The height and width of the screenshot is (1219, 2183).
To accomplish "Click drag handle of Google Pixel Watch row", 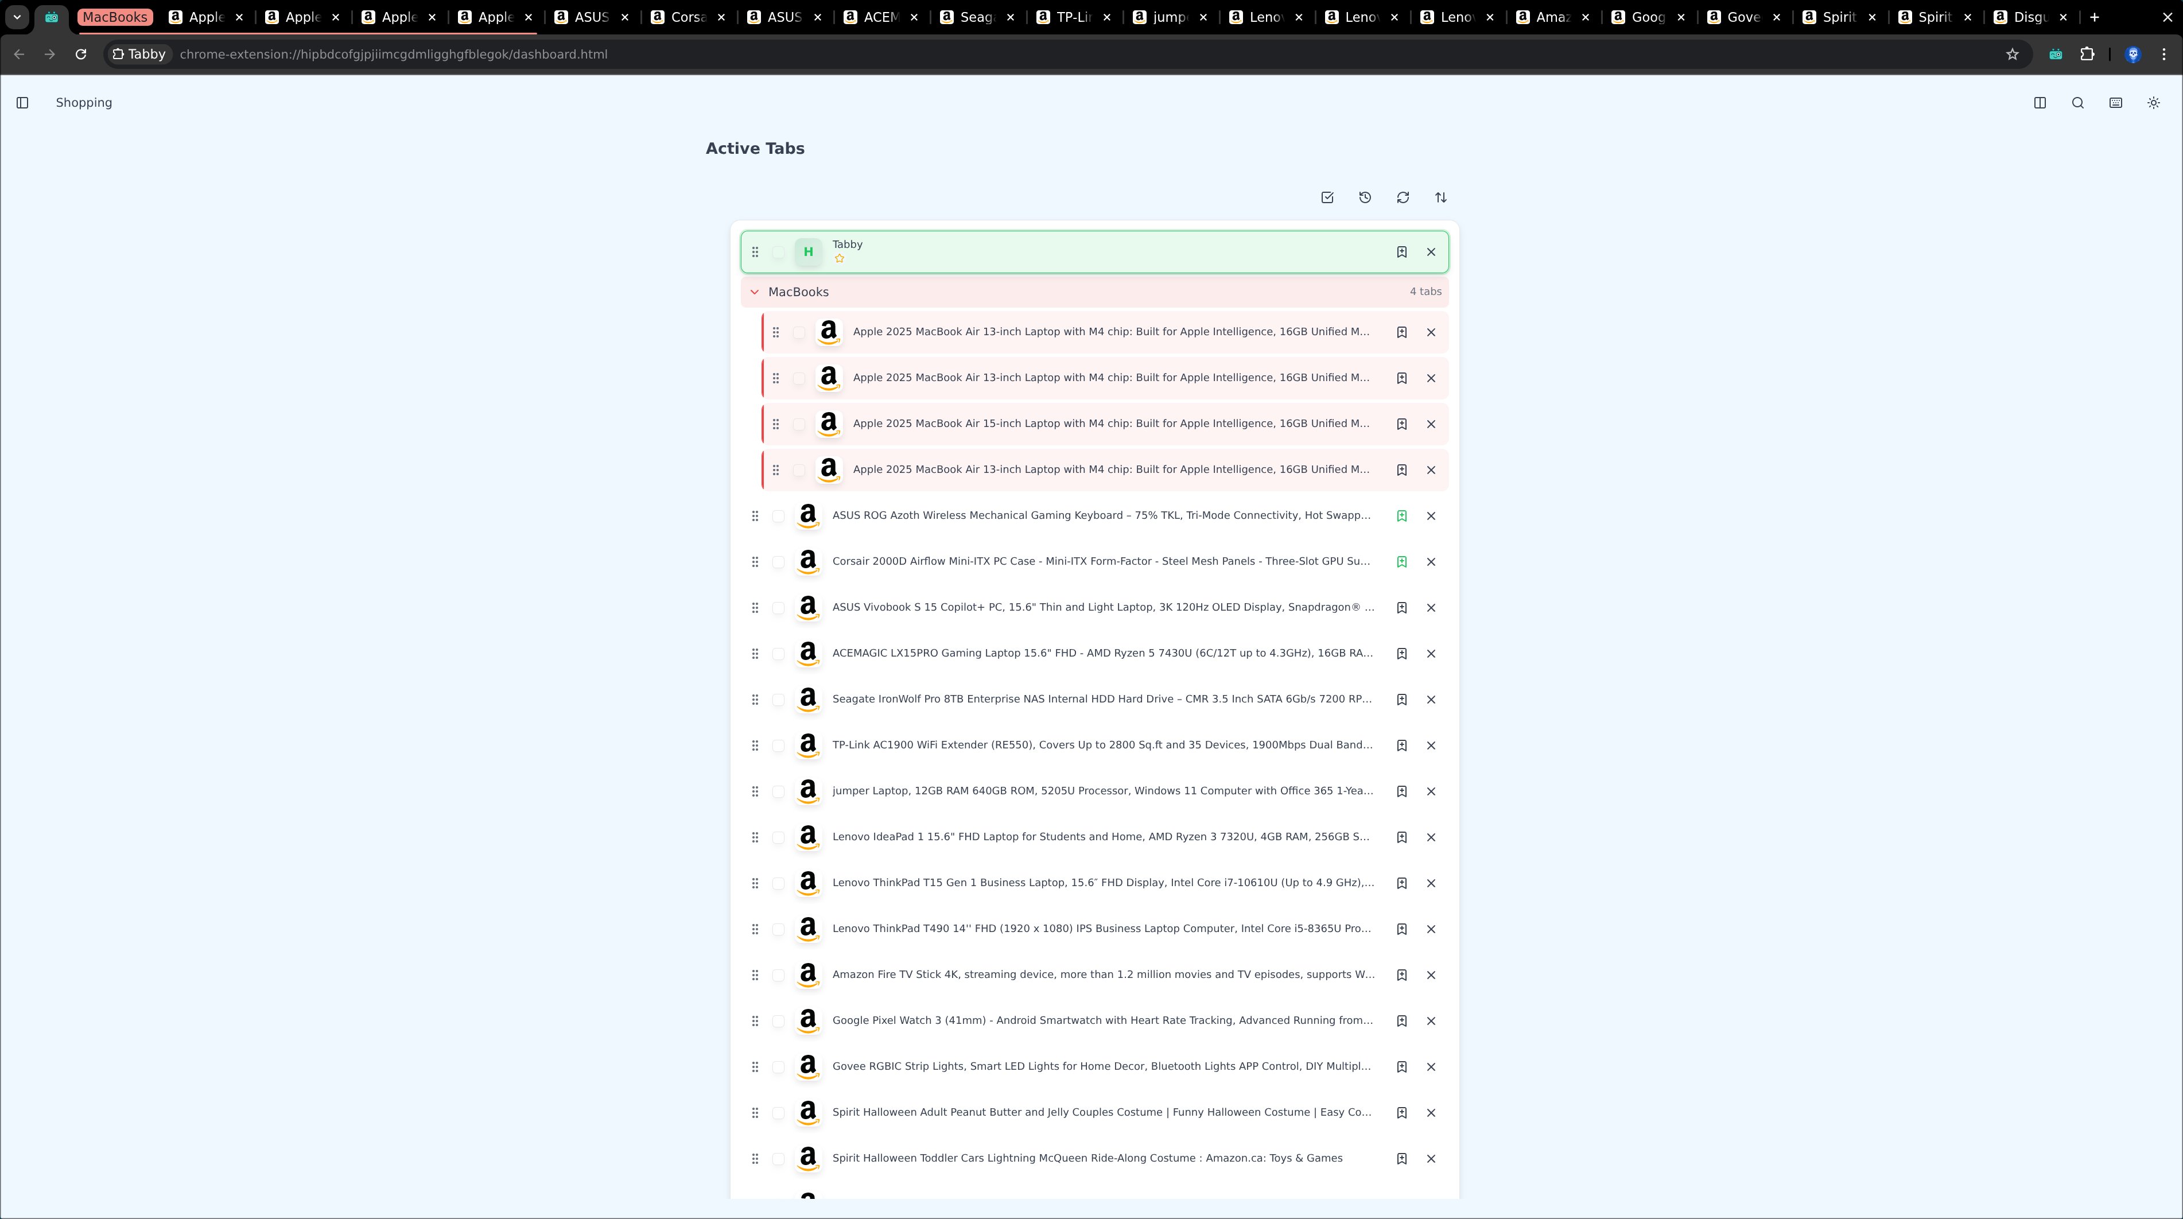I will coord(755,1020).
